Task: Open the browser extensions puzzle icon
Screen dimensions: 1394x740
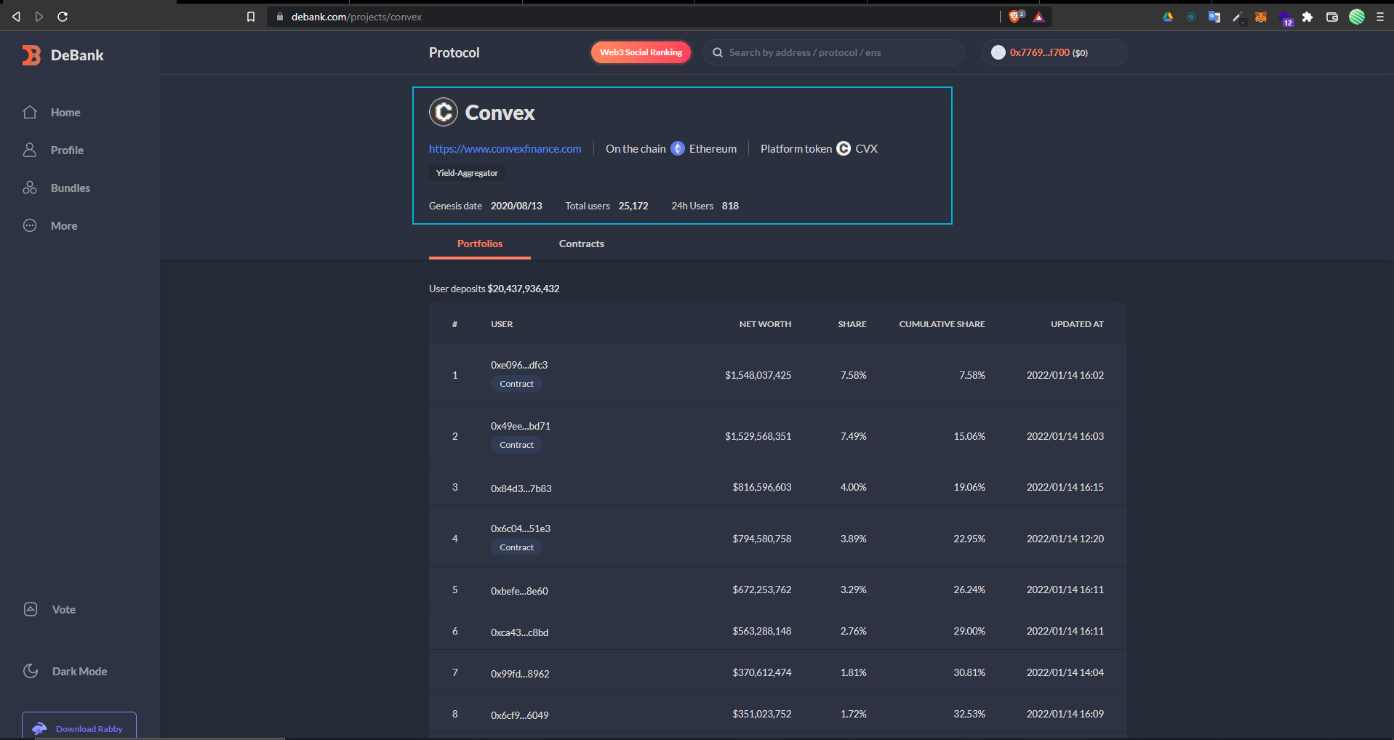Action: tap(1307, 17)
